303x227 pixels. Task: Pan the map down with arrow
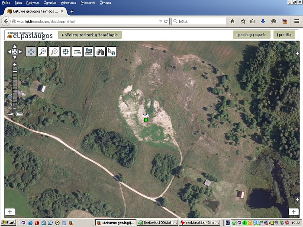pyautogui.click(x=15, y=57)
